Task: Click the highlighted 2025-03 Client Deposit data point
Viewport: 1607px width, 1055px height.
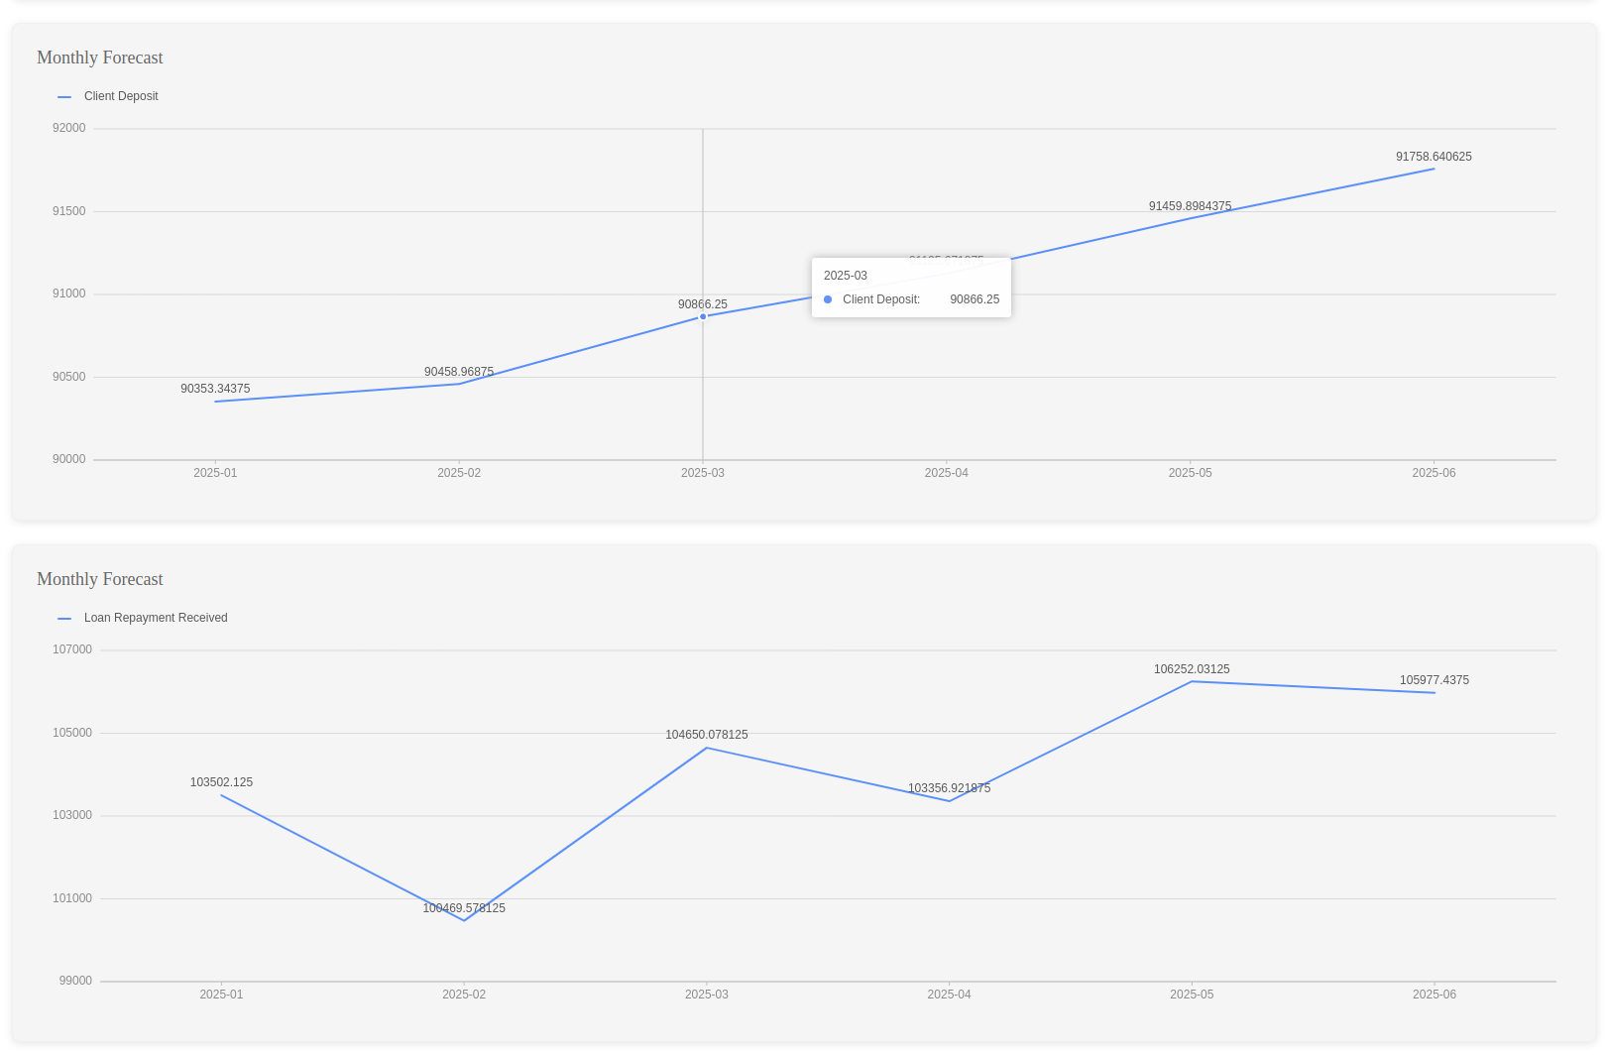Action: pyautogui.click(x=703, y=317)
